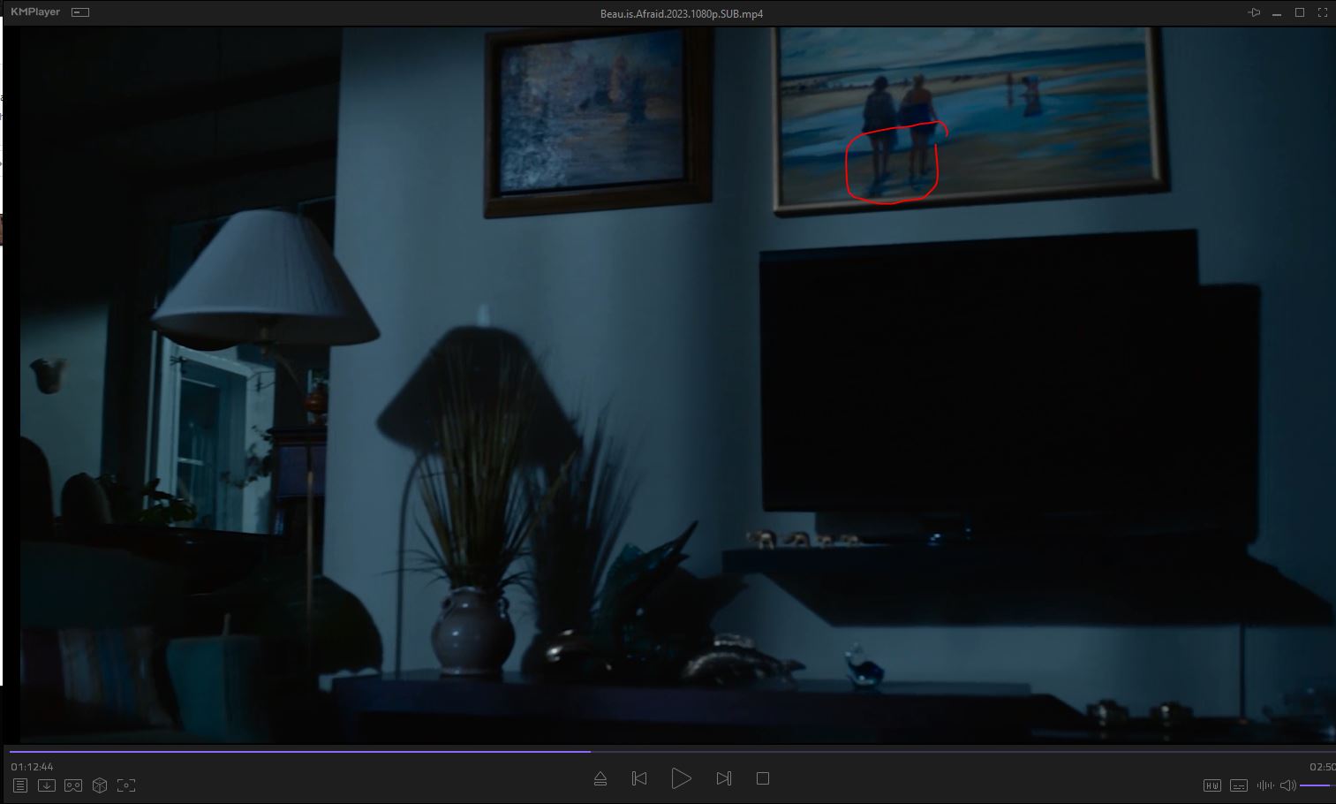Image resolution: width=1336 pixels, height=804 pixels.
Task: Toggle pin-on-top in the title bar
Action: point(1253,12)
